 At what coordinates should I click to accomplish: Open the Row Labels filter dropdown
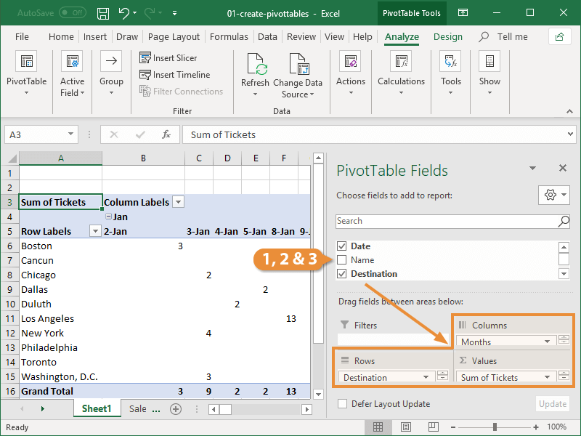(94, 231)
